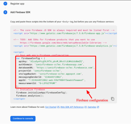Screen dimensions: 131x124
Task: Click the blue checkmark Register app step icon
Action: pyautogui.click(x=5, y=4)
